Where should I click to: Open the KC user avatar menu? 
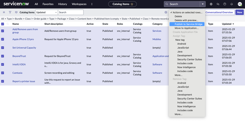point(240,4)
